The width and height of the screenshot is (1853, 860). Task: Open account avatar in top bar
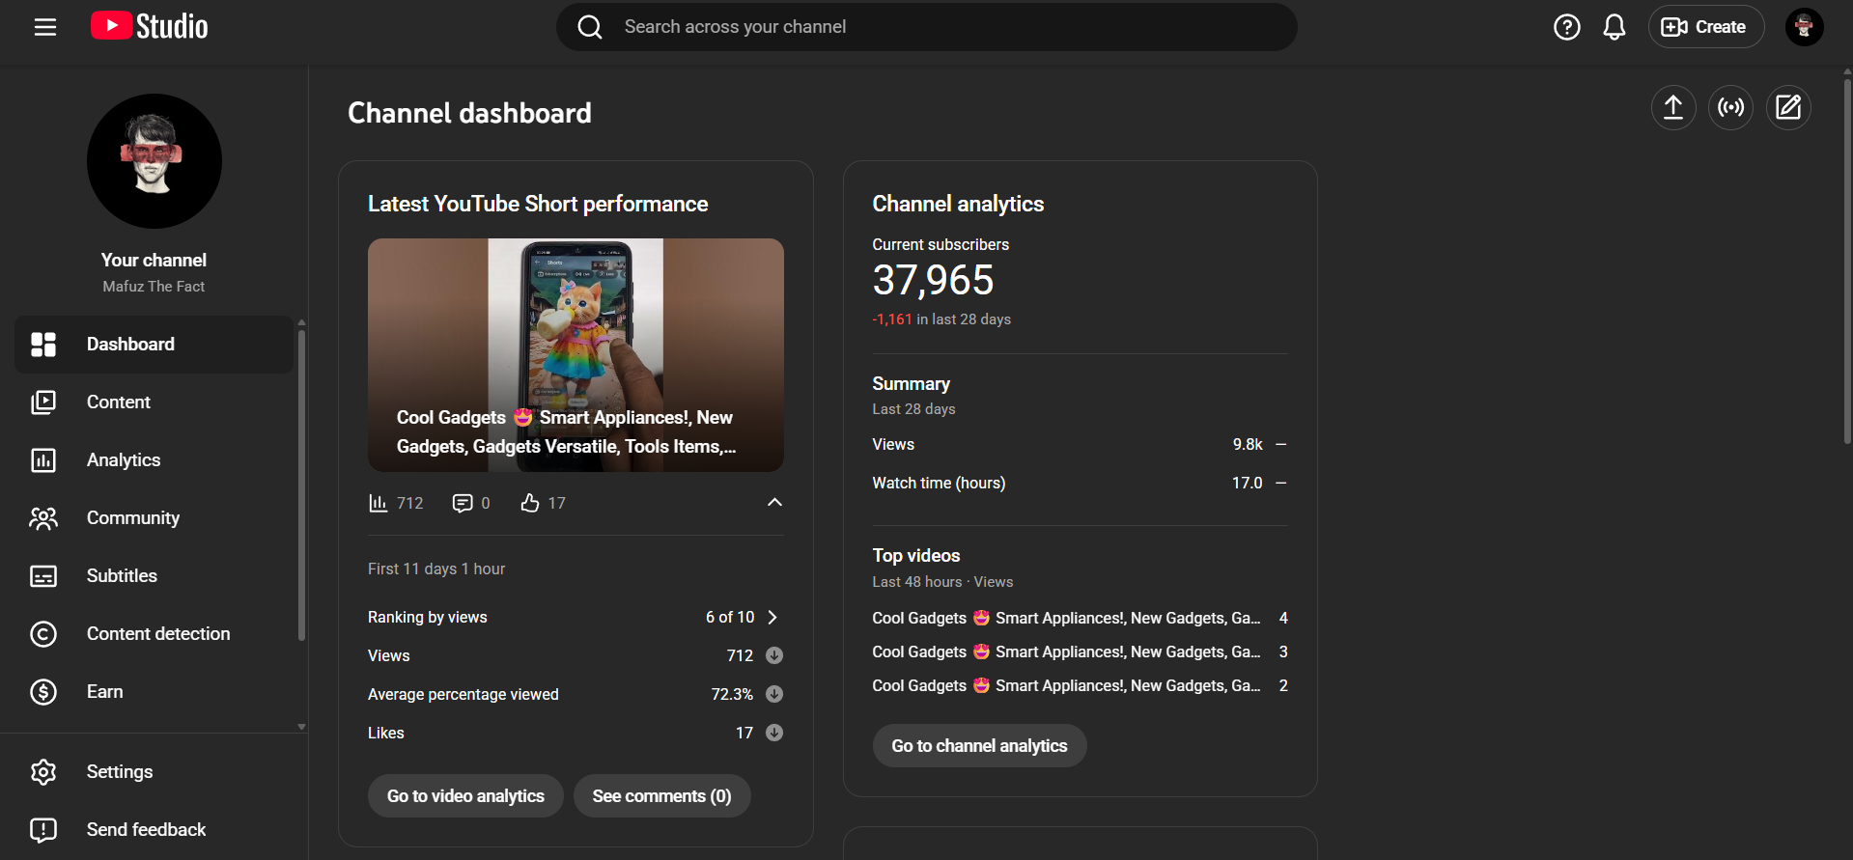tap(1803, 27)
